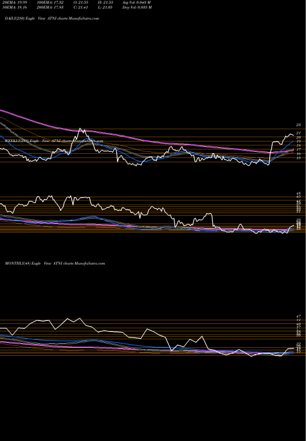This screenshot has height=441, width=306.
Task: Click the WEEKLY(283) Eagle View chart title
Action: pos(54,141)
